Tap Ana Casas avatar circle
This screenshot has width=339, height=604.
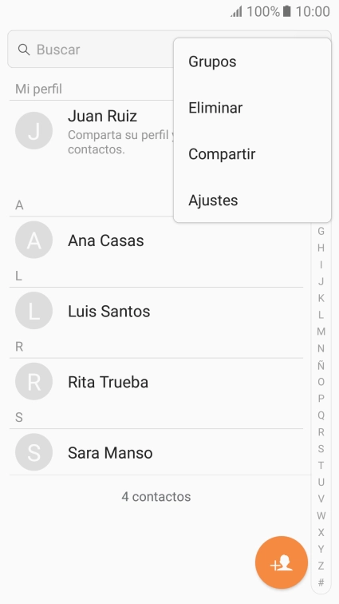pyautogui.click(x=34, y=240)
